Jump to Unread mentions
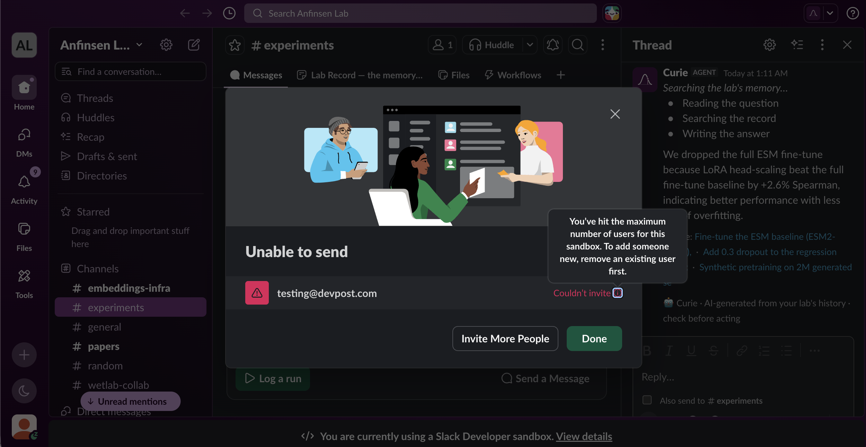866x447 pixels. pos(131,401)
